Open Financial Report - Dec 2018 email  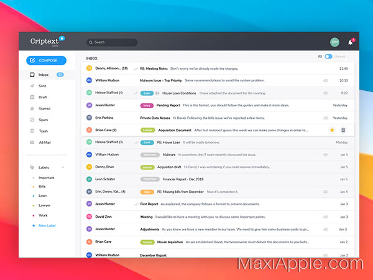point(218,179)
